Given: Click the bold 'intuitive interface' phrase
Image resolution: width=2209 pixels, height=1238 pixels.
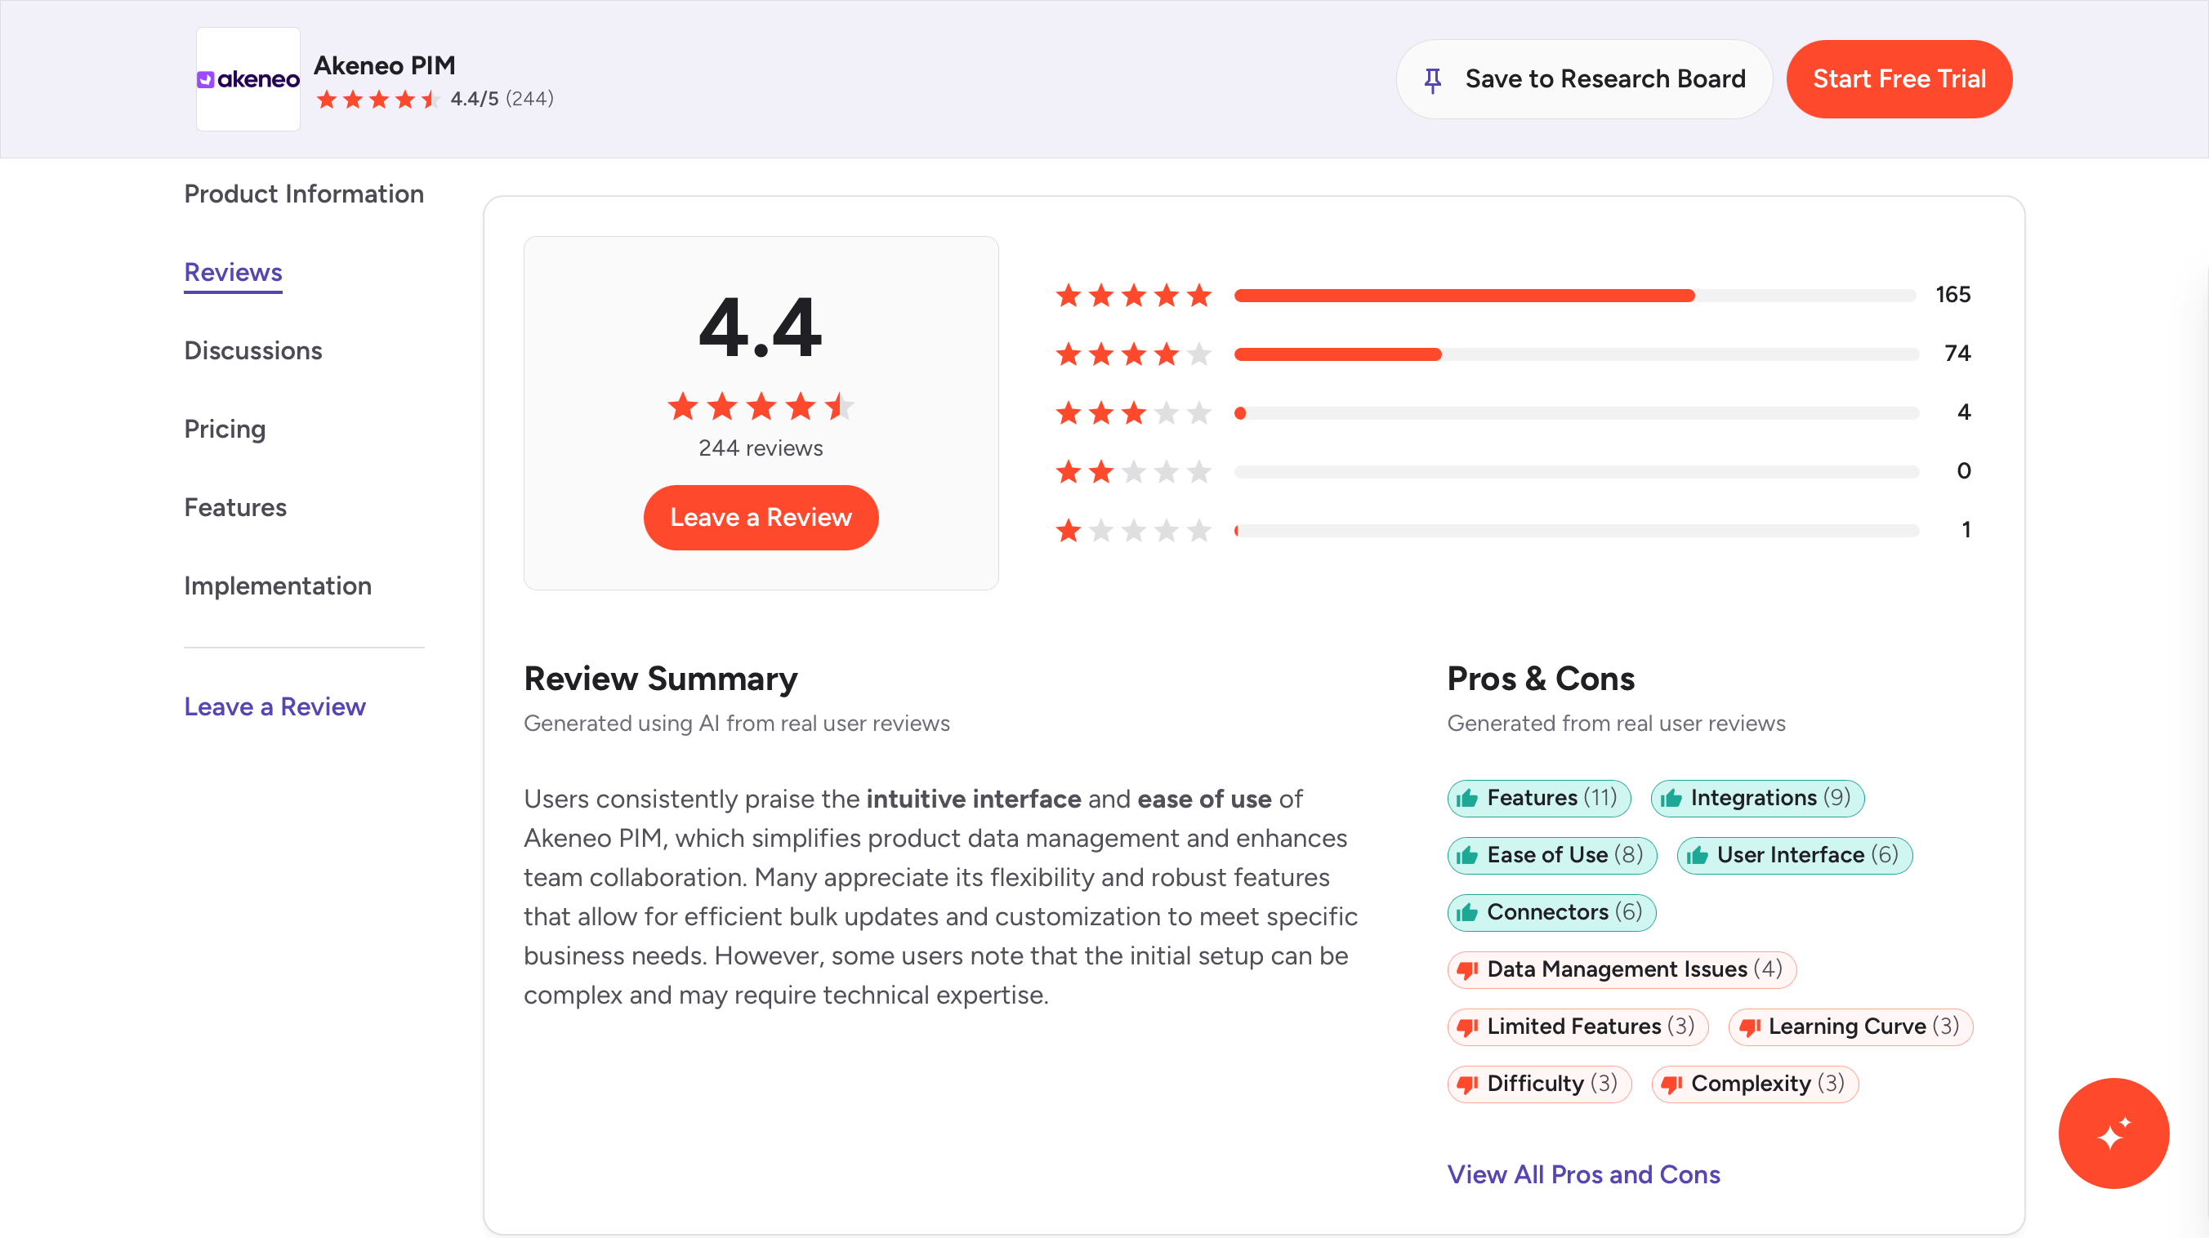Looking at the screenshot, I should (973, 799).
